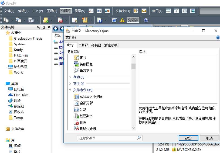Click the archive/zip toolbar icon
The height and width of the screenshot is (153, 220).
point(85,20)
